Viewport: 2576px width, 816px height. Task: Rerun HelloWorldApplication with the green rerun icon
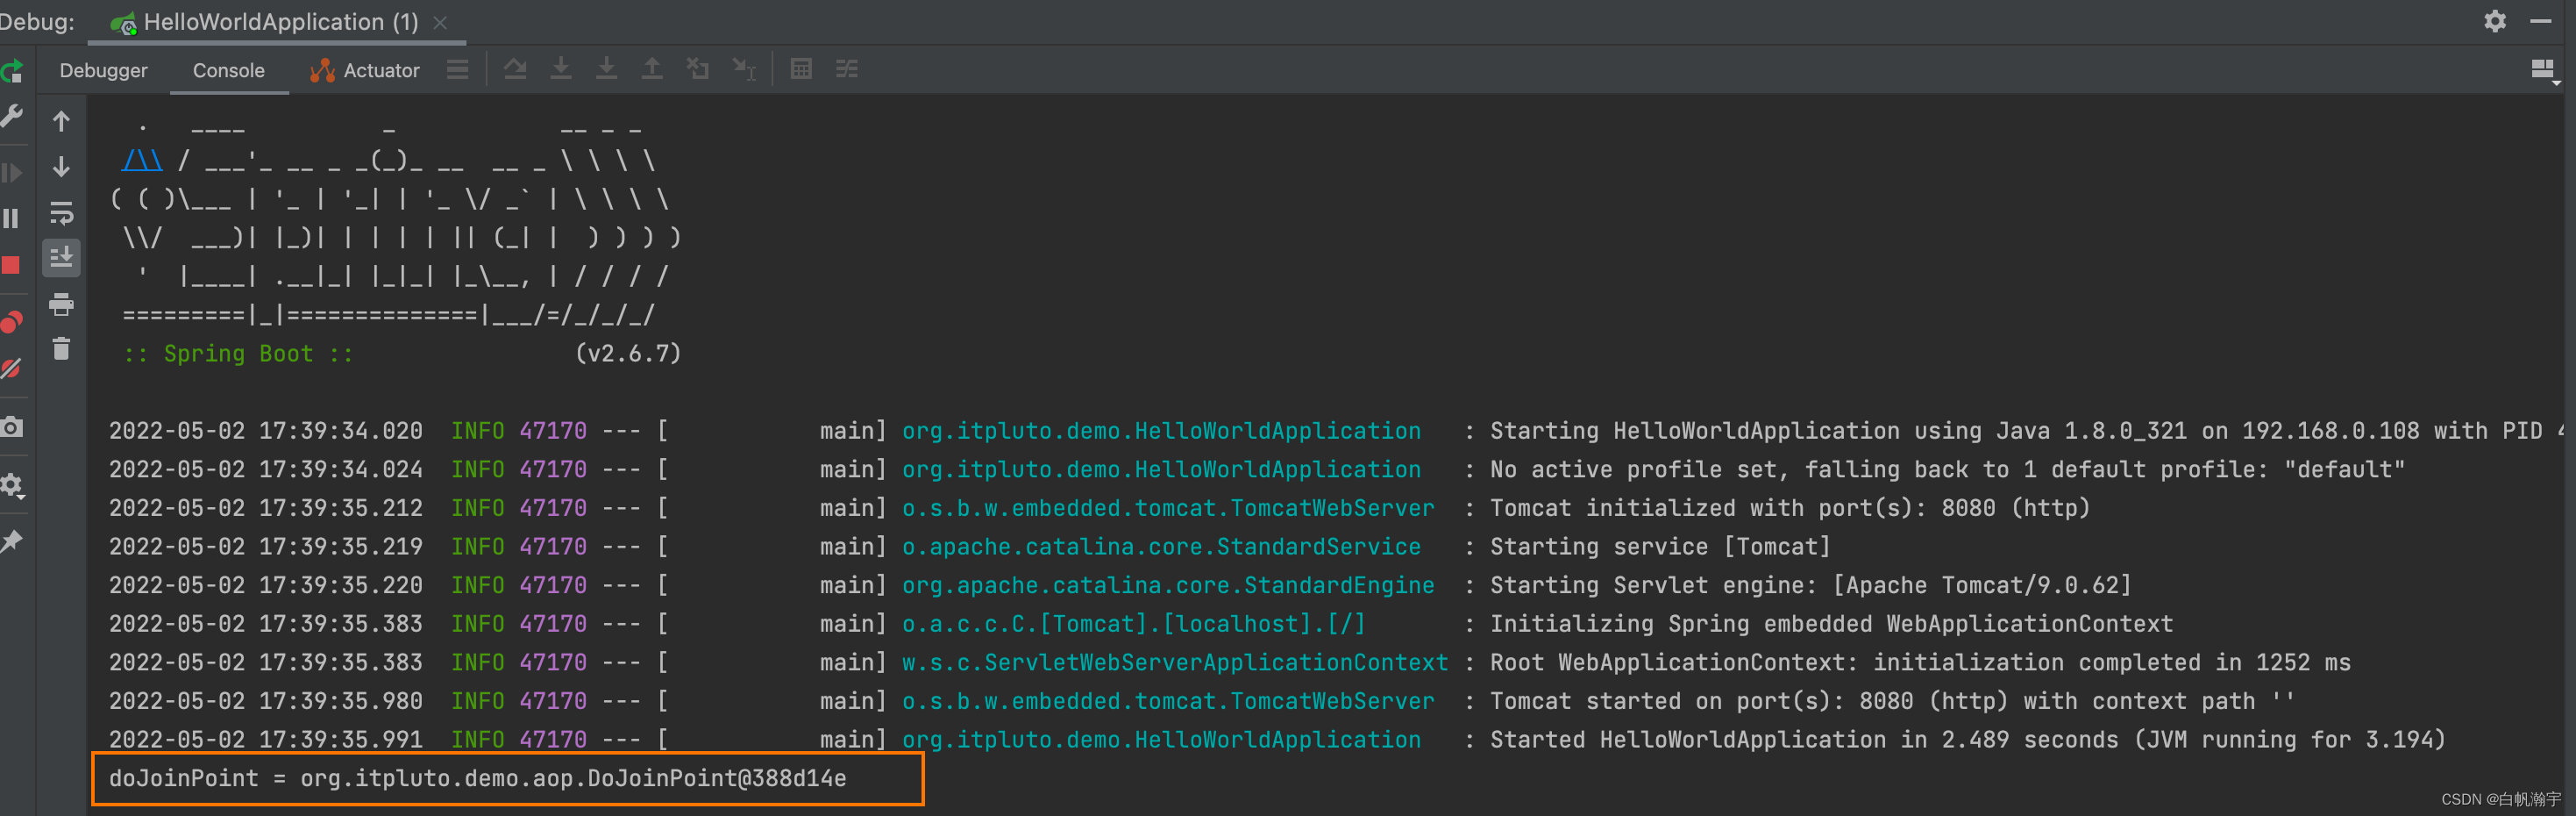(12, 71)
